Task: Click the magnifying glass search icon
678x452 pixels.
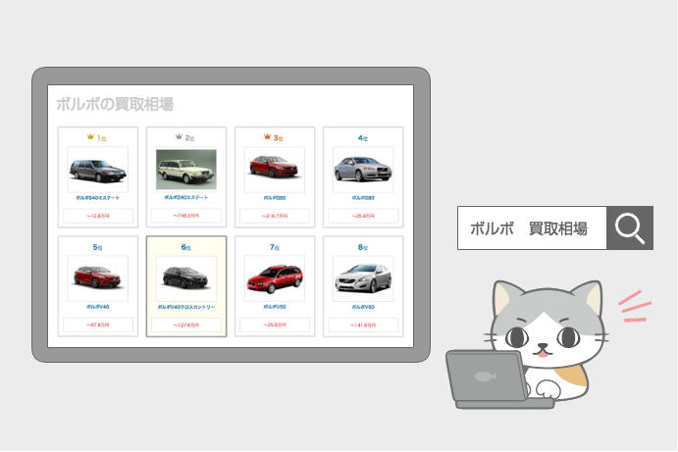Action: click(x=629, y=228)
